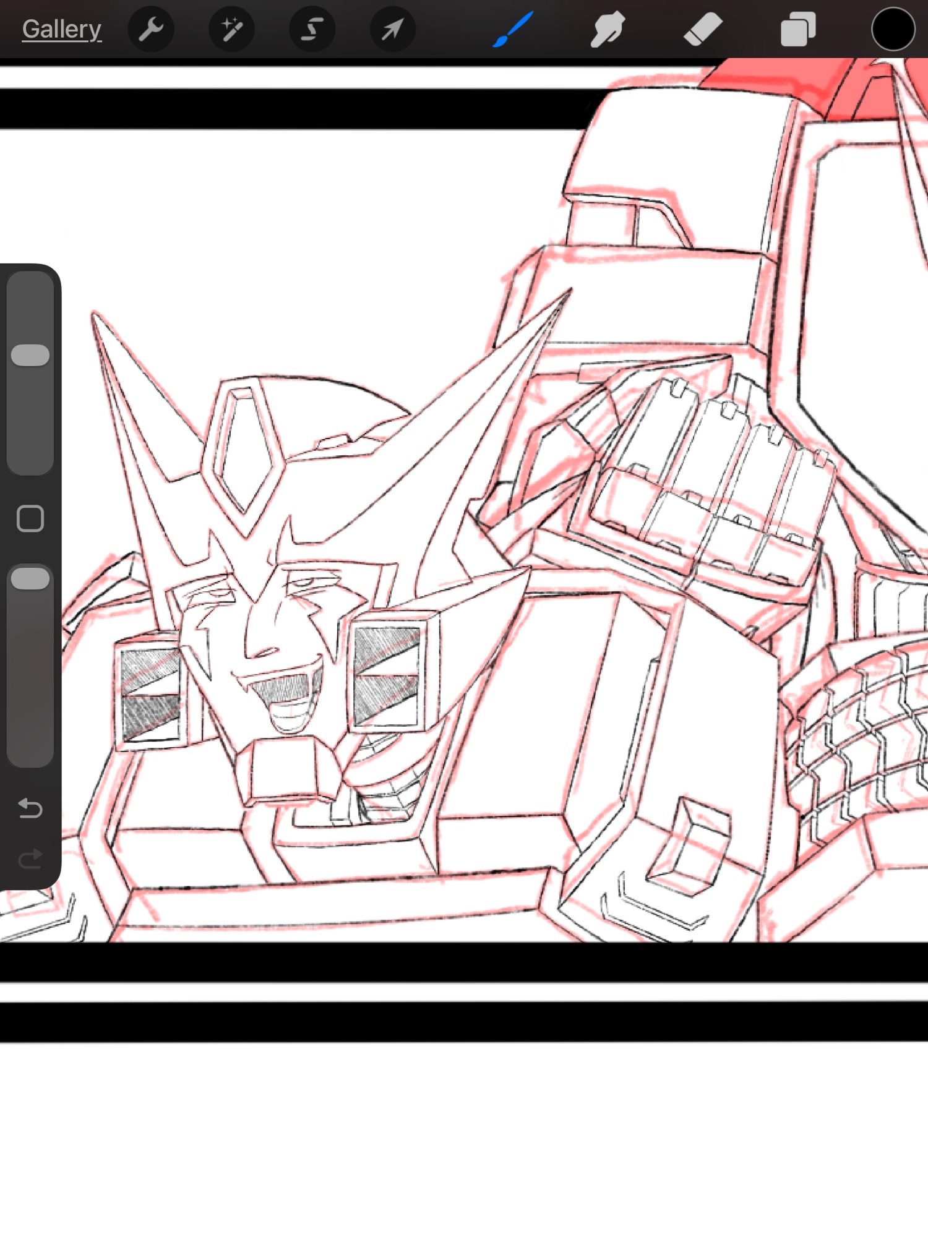Click the brush size slider handle
Screen dimensions: 928x1237
tap(30, 355)
